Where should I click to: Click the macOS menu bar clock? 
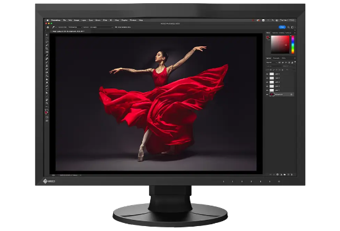coord(287,20)
